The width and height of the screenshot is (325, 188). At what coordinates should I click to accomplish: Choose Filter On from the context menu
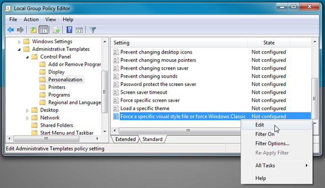coord(277,134)
